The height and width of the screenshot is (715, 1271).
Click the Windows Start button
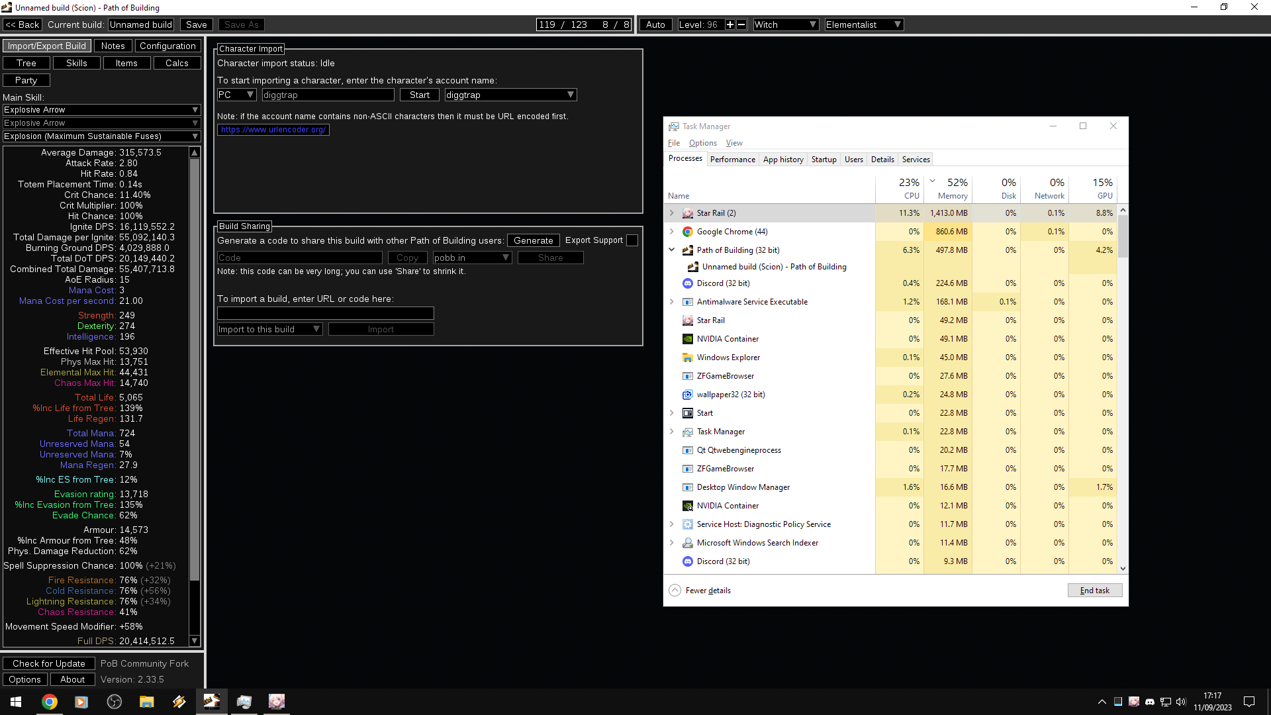pos(15,702)
